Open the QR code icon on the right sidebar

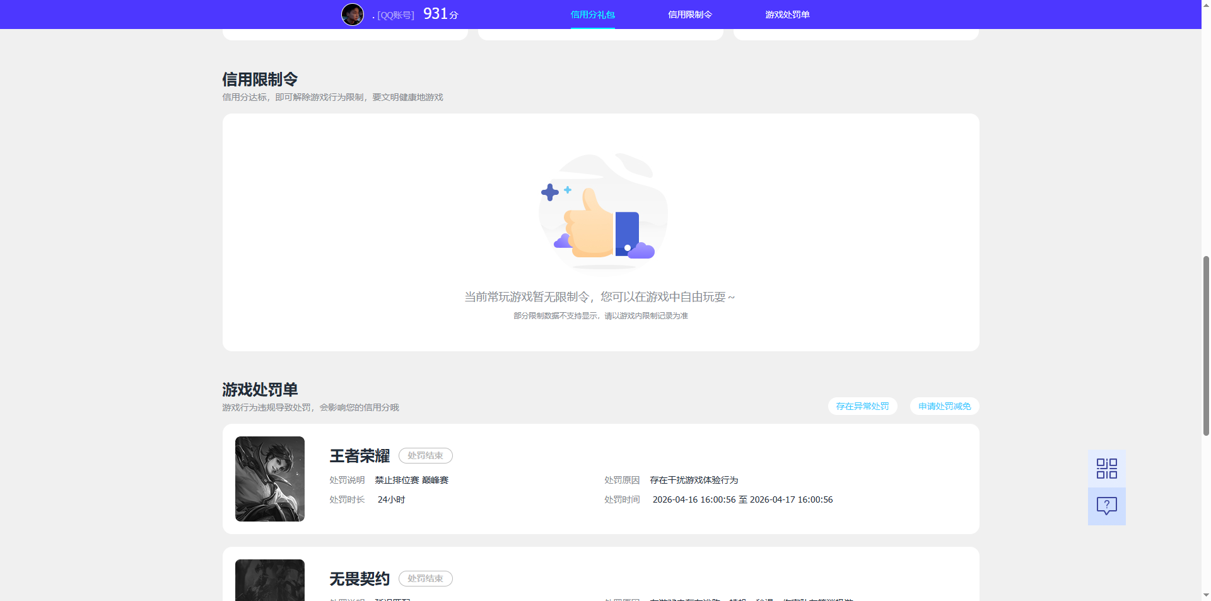point(1106,469)
